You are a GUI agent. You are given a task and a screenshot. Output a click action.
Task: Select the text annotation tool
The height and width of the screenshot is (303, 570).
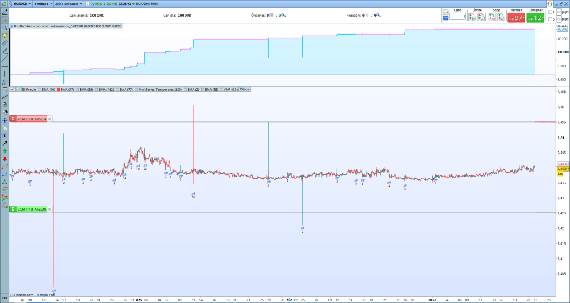4,135
